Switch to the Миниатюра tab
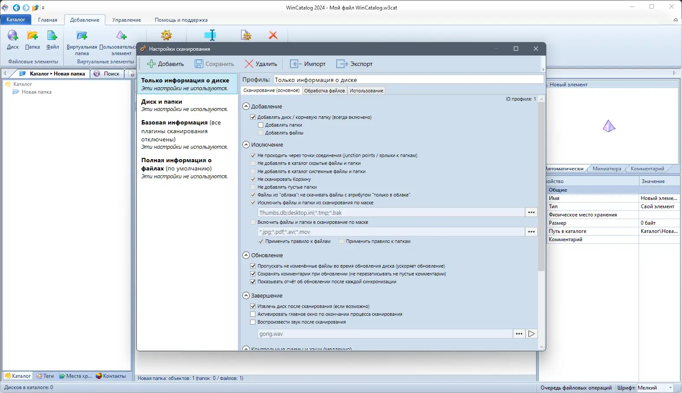Screen dimensions: 682x393 [x=607, y=169]
